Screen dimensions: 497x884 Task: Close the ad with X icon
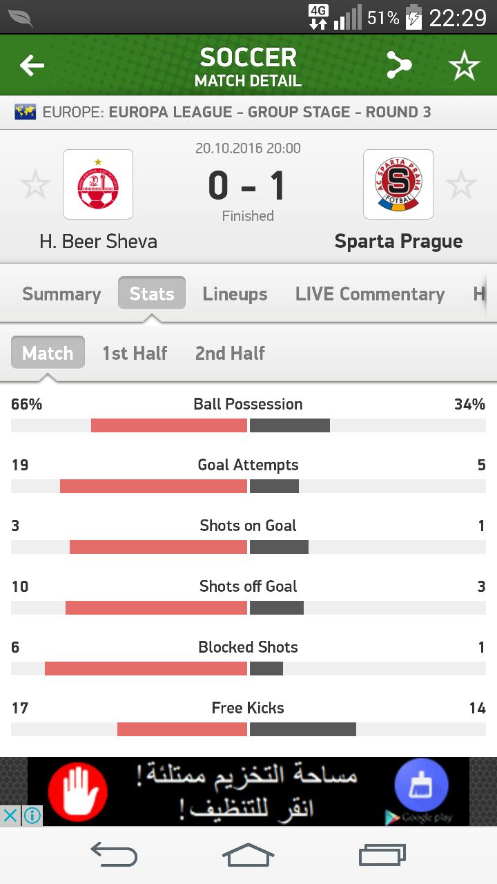(10, 816)
